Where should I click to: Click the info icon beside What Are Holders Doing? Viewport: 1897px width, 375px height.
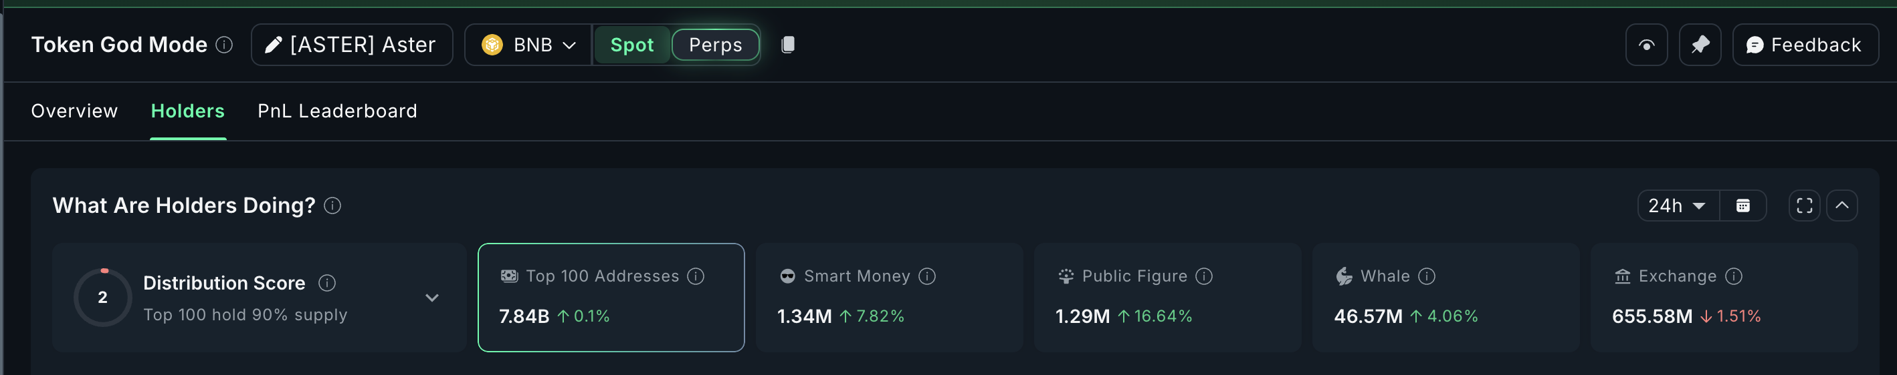point(333,206)
